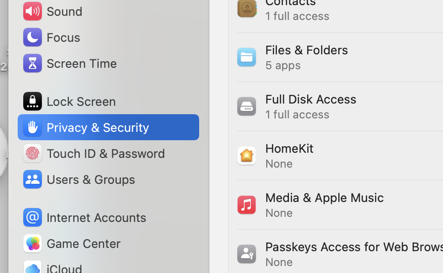This screenshot has height=273, width=443.
Task: Click the Lock Screen icon
Action: click(32, 101)
